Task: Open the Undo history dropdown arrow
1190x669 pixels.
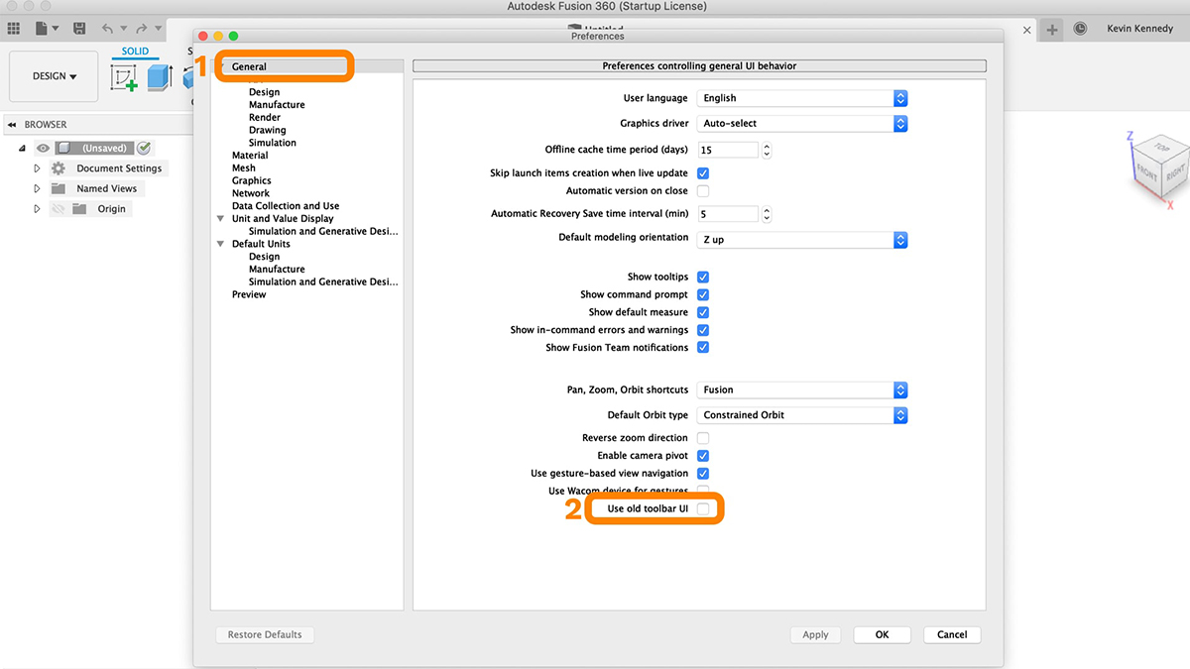Action: pyautogui.click(x=124, y=30)
